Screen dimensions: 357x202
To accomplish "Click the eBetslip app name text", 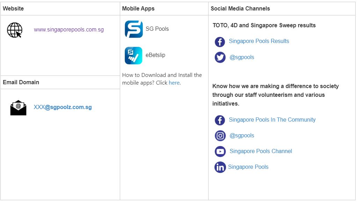I will pos(155,55).
